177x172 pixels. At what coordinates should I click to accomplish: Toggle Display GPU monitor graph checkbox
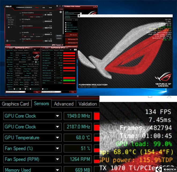(x=66, y=29)
